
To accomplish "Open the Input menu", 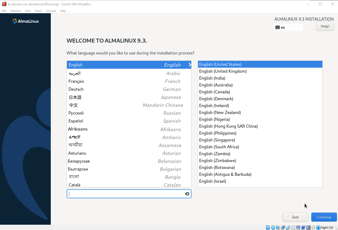I will click(x=38, y=11).
